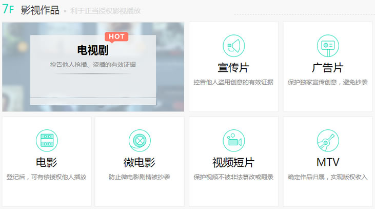The width and height of the screenshot is (375, 209).
Task: Click the text 控告他人盗用创意的有效证据
Action: point(233,82)
